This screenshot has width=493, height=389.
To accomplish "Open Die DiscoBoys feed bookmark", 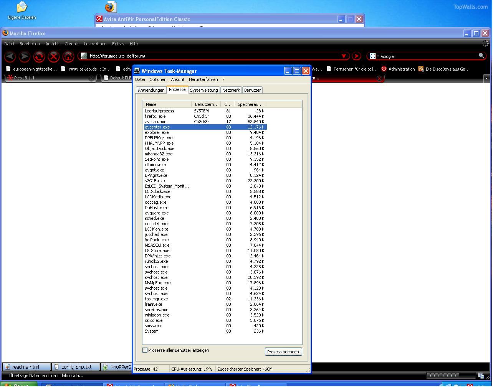I will tap(444, 69).
